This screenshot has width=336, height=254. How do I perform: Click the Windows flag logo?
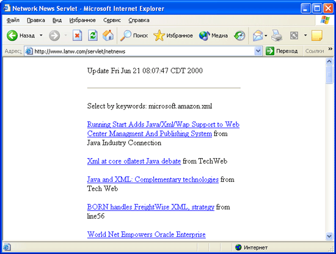click(x=325, y=20)
